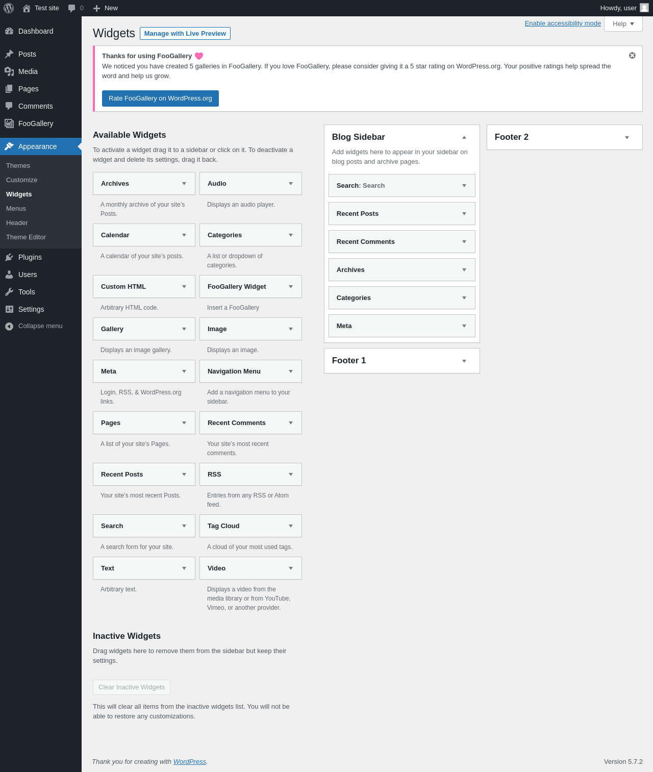
Task: Click the user avatar in admin bar
Action: 644,8
